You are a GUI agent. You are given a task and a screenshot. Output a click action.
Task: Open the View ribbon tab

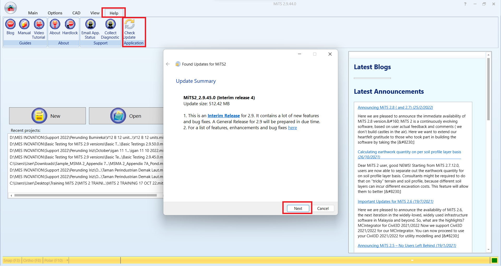(95, 13)
